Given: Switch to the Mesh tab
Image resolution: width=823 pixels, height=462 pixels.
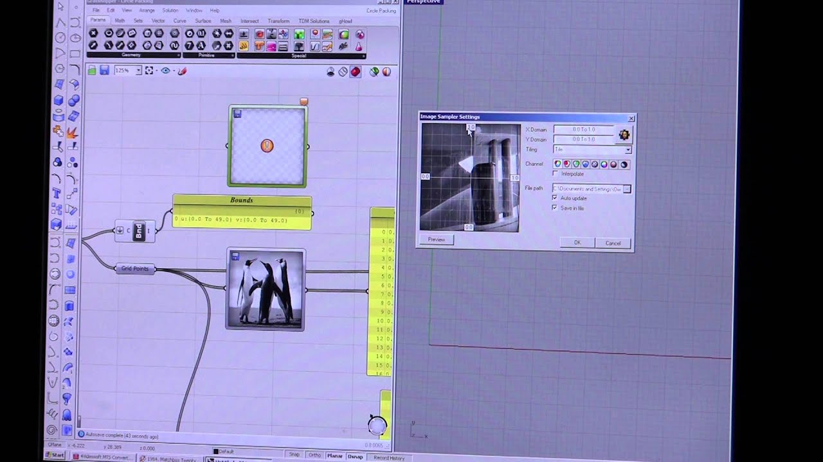Looking at the screenshot, I should [x=226, y=21].
